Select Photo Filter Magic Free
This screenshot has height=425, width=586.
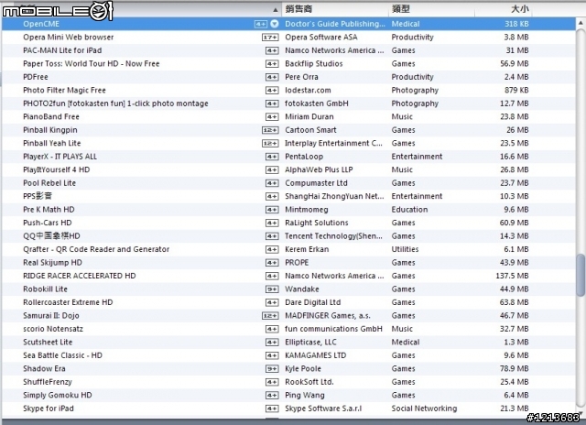tap(288, 90)
